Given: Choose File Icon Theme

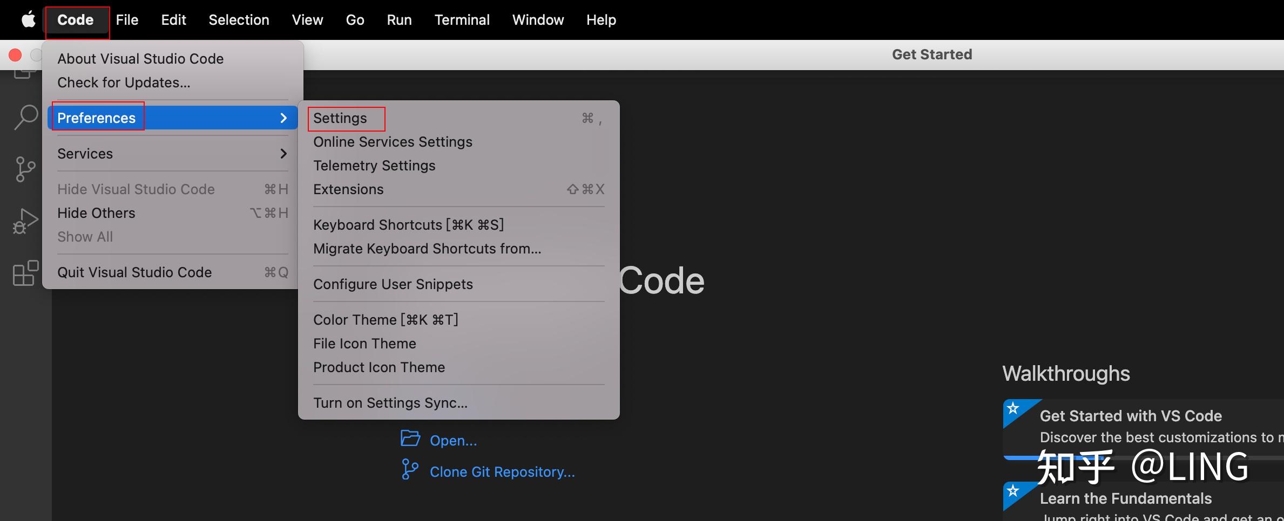Looking at the screenshot, I should [458, 344].
